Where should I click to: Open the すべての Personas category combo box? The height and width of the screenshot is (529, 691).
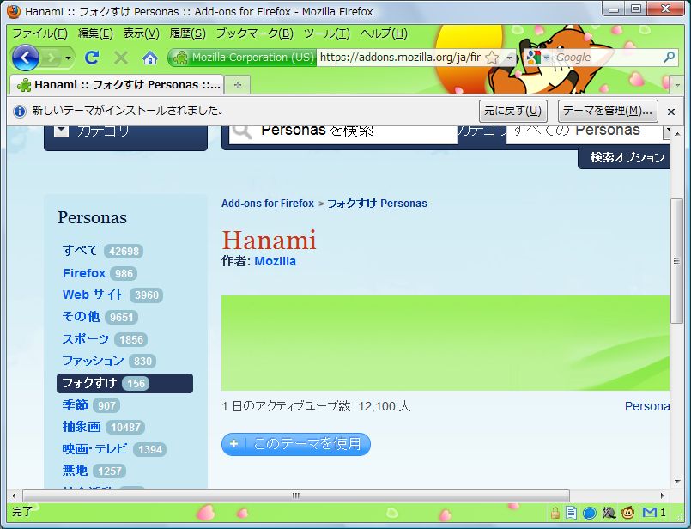587,134
